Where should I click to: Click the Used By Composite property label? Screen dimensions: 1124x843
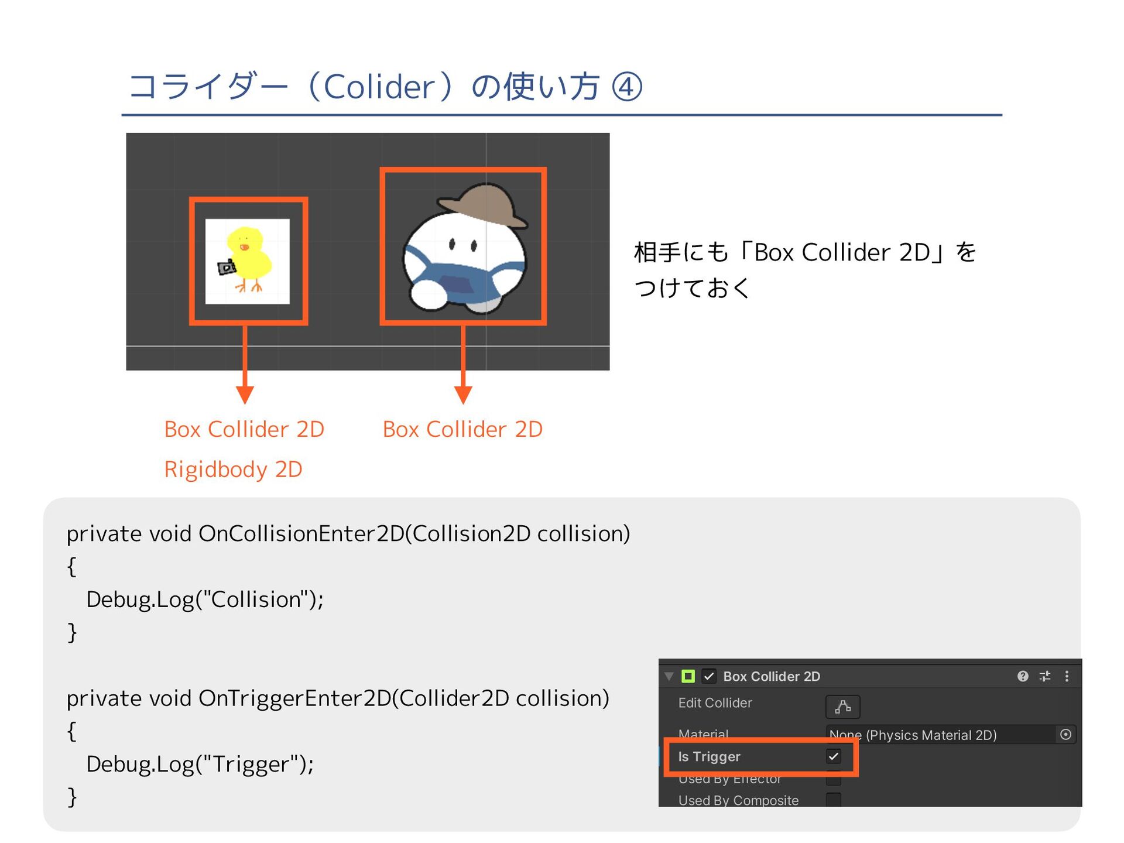click(738, 800)
